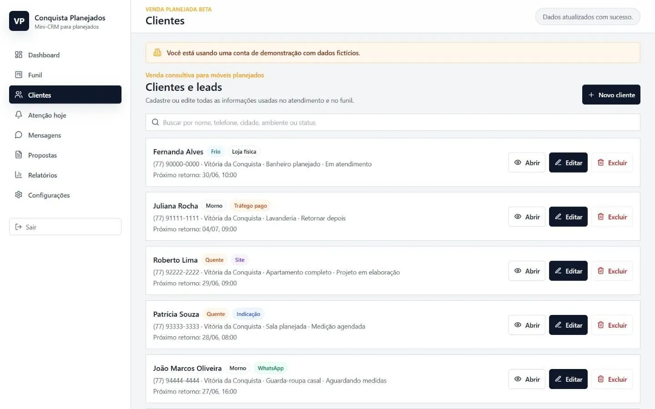Screen dimensions: 655x409
Task: Go to the Funil section
Action: 65,75
